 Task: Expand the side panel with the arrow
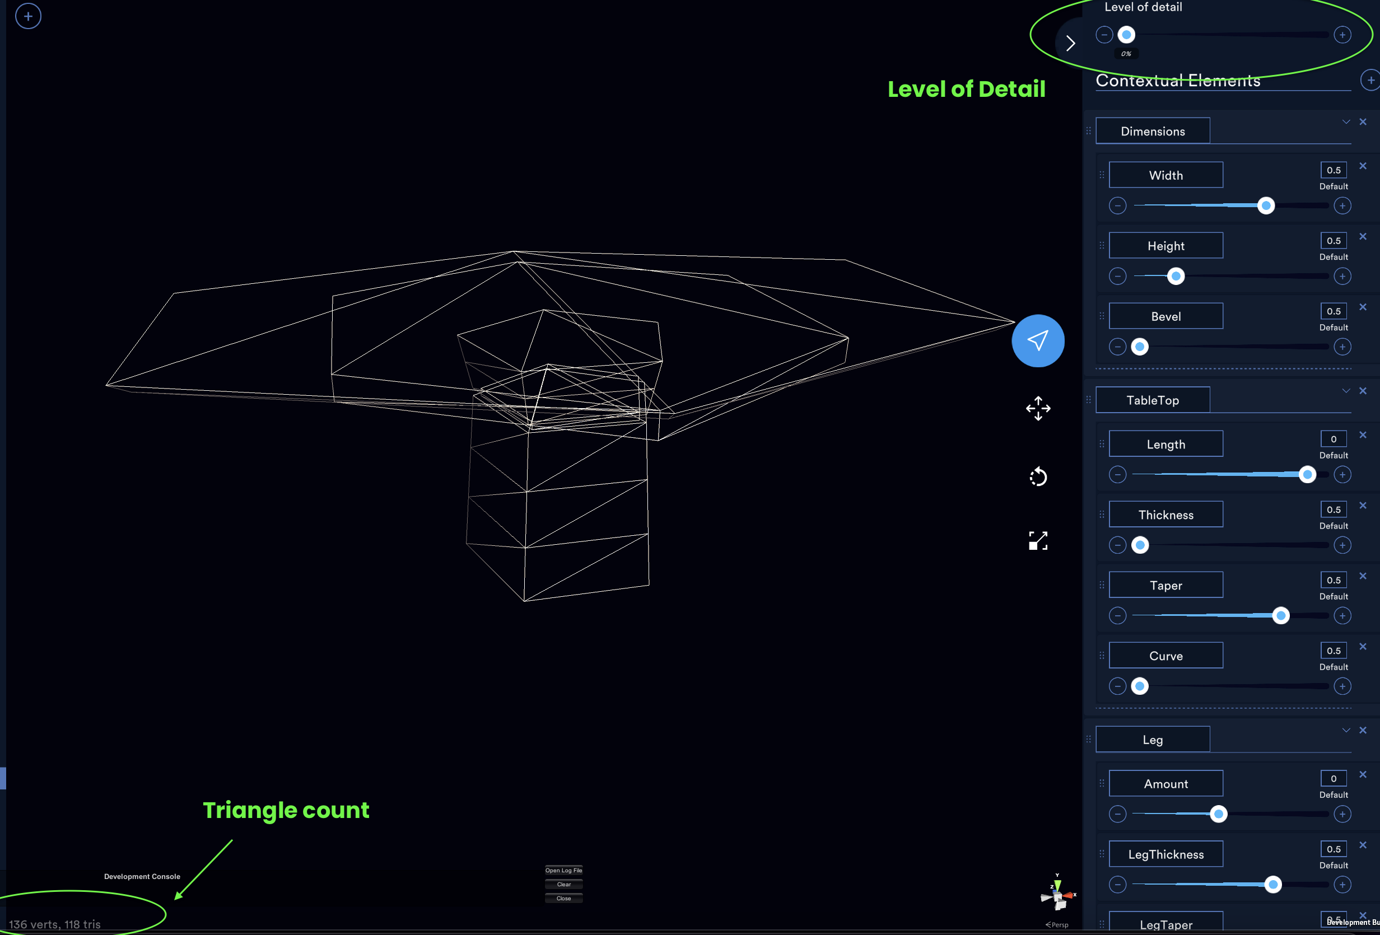click(x=1071, y=43)
